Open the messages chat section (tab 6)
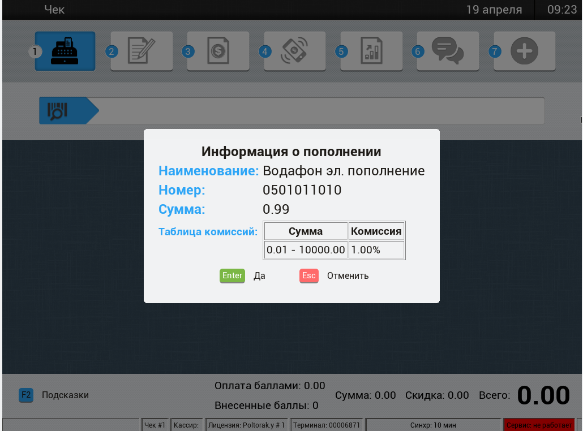 pyautogui.click(x=448, y=51)
